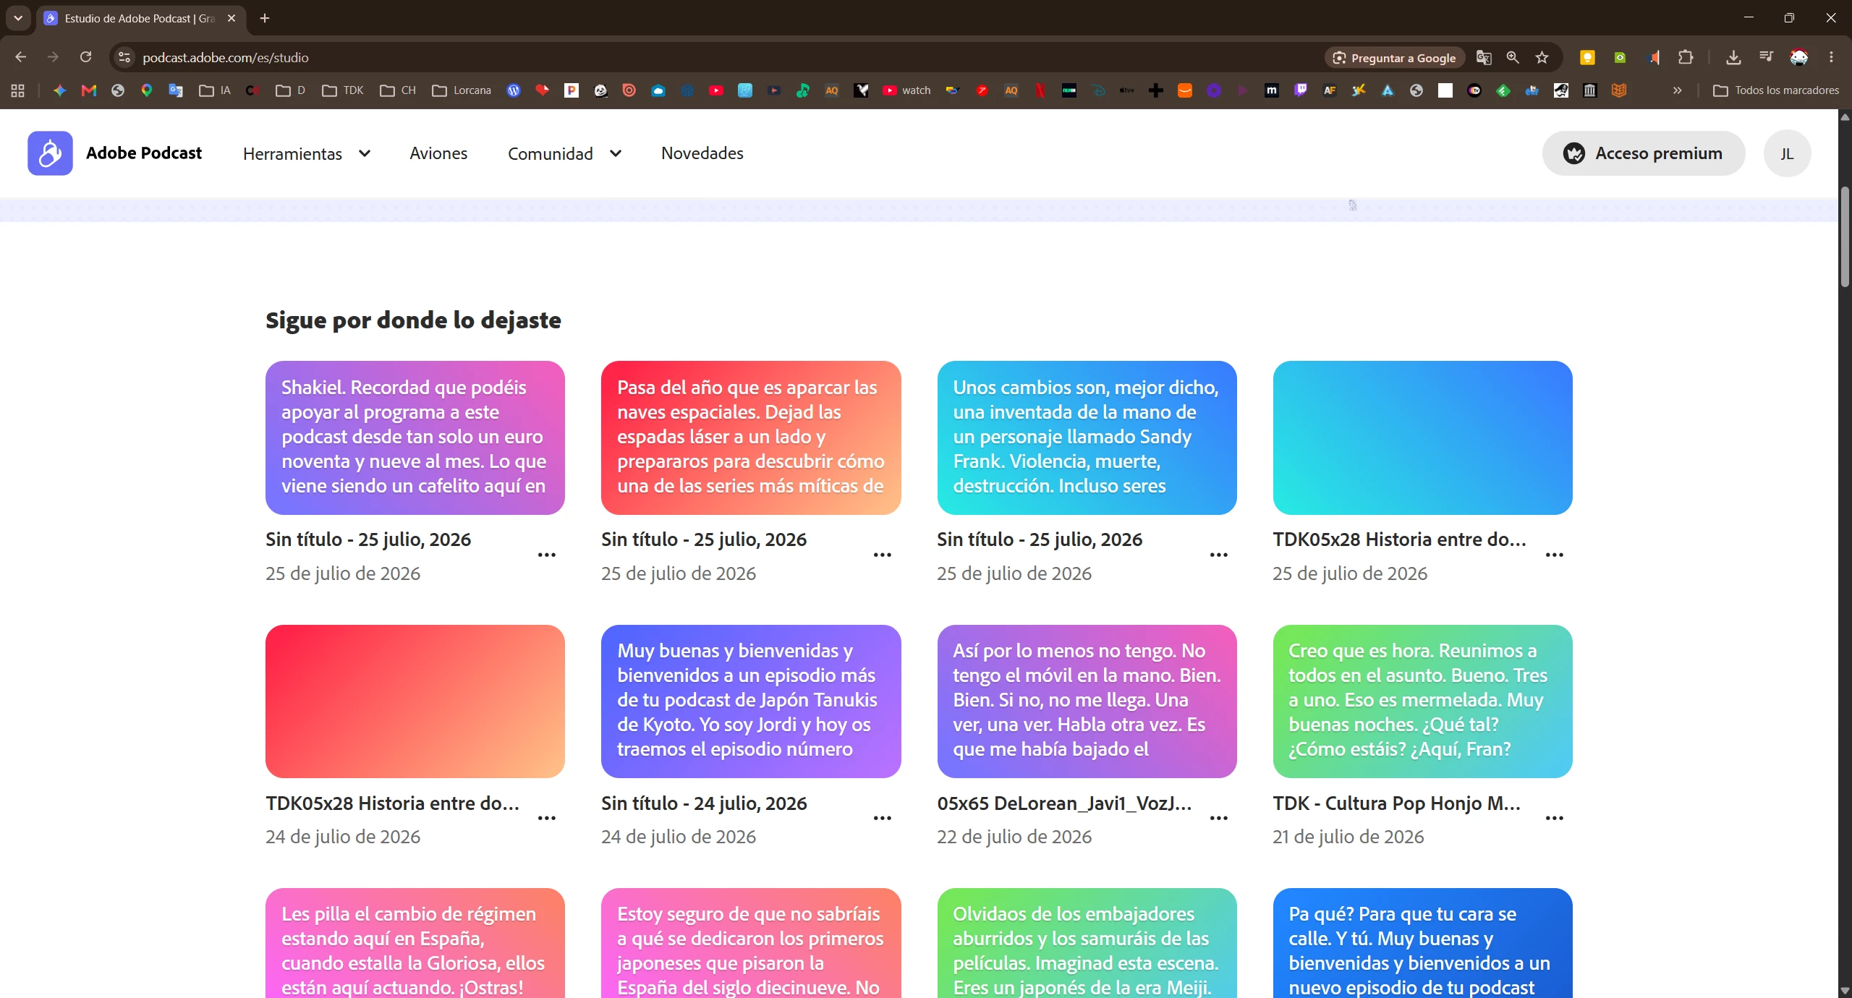The image size is (1852, 998).
Task: Click the page vertical scrollbar thumb
Action: click(x=1845, y=237)
